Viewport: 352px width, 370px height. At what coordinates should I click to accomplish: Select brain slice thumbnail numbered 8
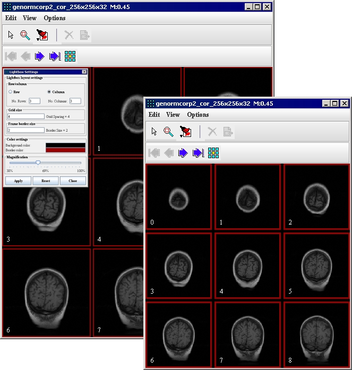(x=317, y=334)
